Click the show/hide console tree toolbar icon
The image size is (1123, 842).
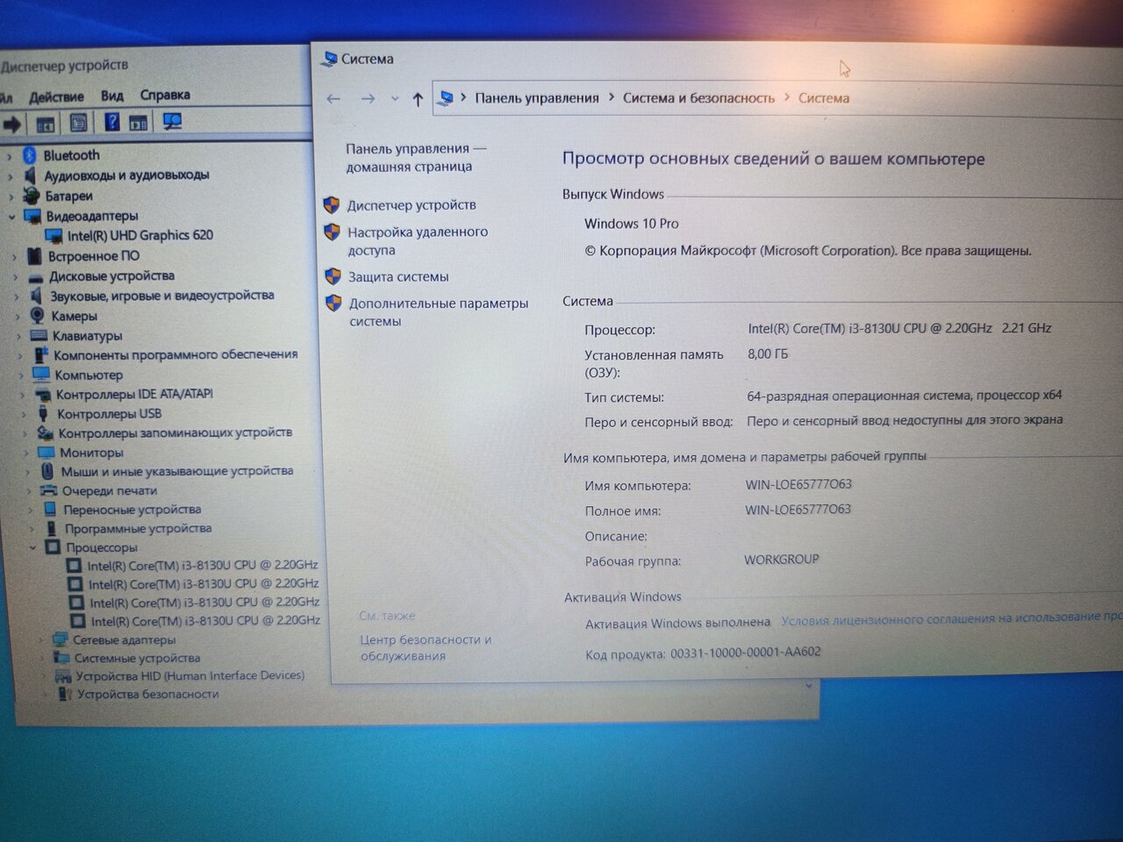[46, 124]
